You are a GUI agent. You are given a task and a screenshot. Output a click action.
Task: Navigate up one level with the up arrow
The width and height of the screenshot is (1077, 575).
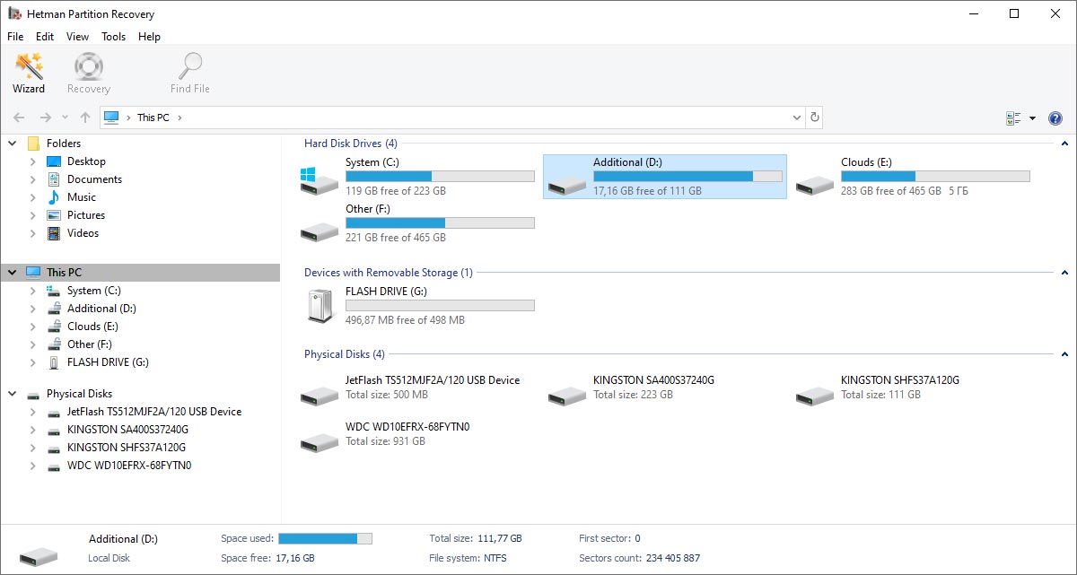[85, 118]
